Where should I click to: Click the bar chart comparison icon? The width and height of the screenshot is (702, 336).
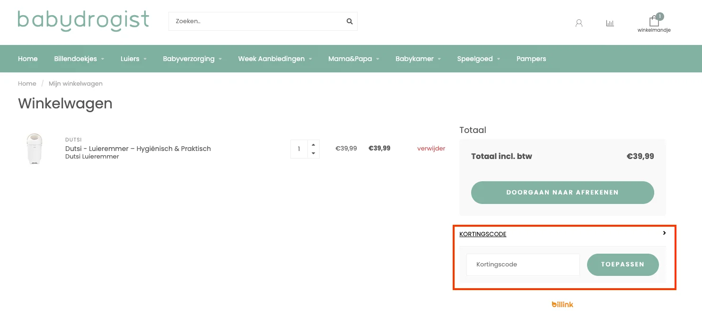point(610,22)
